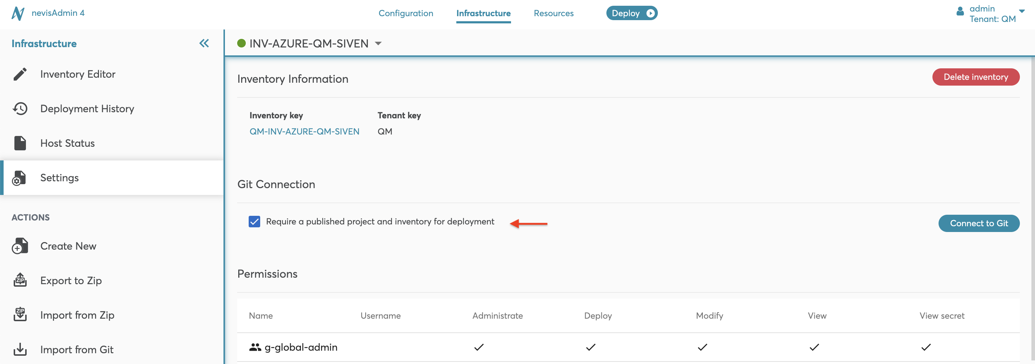Uncheck Require a published project checkbox
This screenshot has width=1035, height=364.
coord(254,222)
